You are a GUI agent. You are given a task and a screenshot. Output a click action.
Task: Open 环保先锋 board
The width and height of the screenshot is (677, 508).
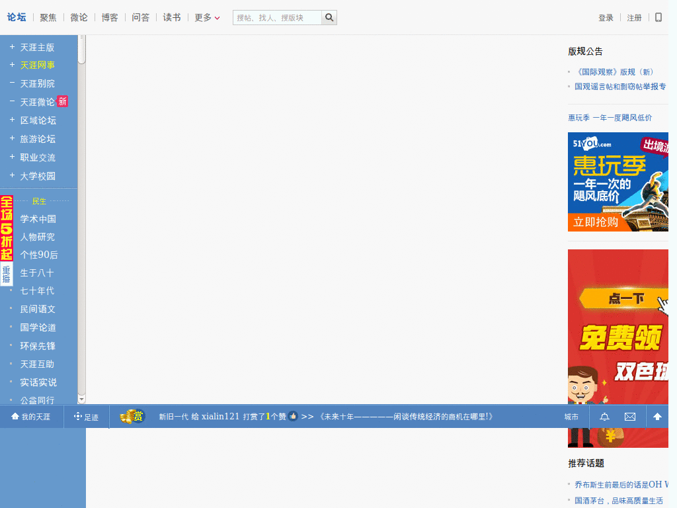pos(38,346)
